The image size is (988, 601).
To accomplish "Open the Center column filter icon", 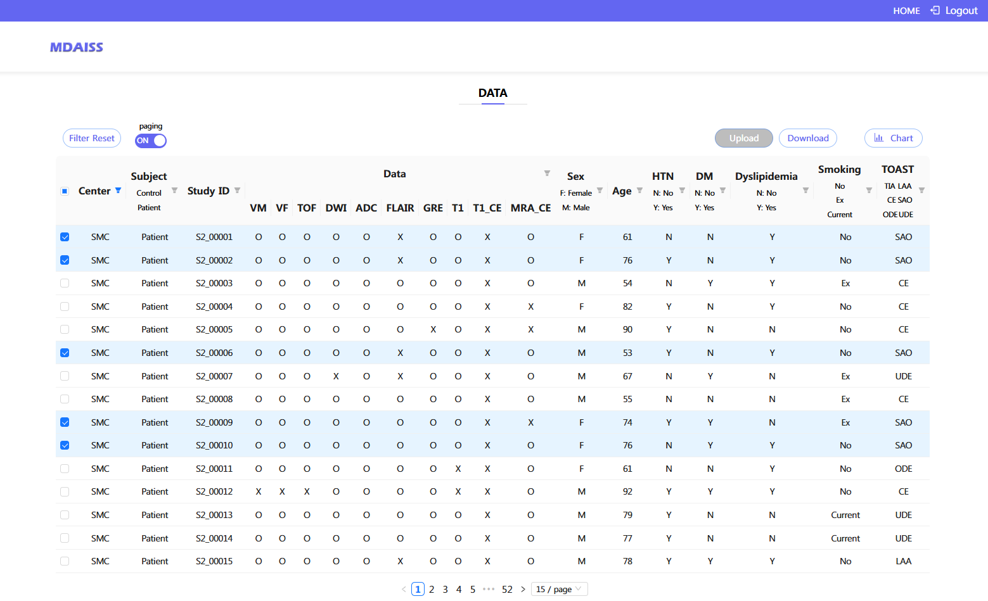I will click(118, 191).
